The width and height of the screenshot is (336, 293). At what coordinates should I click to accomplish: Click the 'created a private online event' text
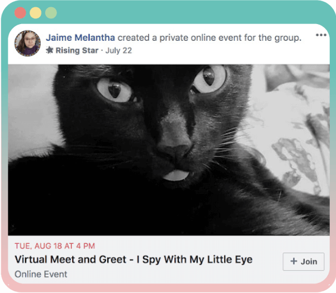coord(209,37)
